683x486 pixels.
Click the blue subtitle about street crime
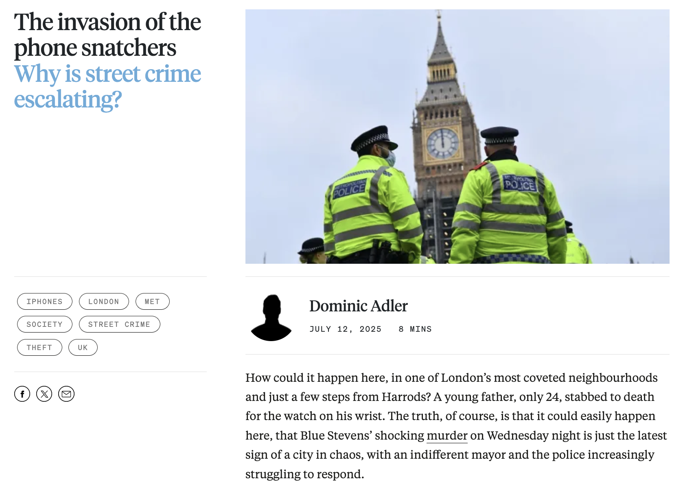107,86
